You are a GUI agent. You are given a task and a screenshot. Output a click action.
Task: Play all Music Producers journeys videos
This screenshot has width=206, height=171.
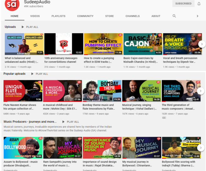pyautogui.click(x=70, y=122)
